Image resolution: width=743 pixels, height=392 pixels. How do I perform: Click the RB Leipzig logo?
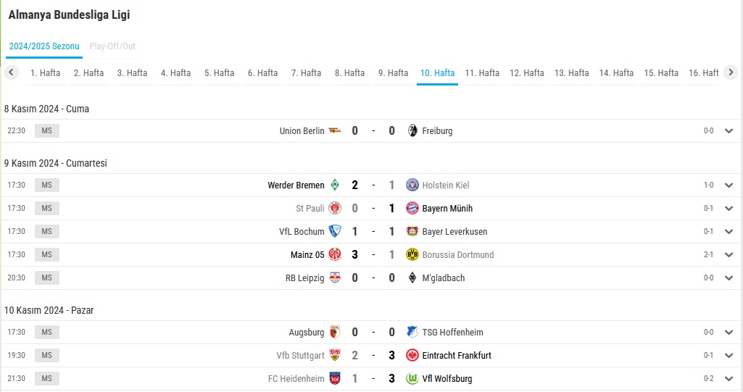click(x=335, y=278)
